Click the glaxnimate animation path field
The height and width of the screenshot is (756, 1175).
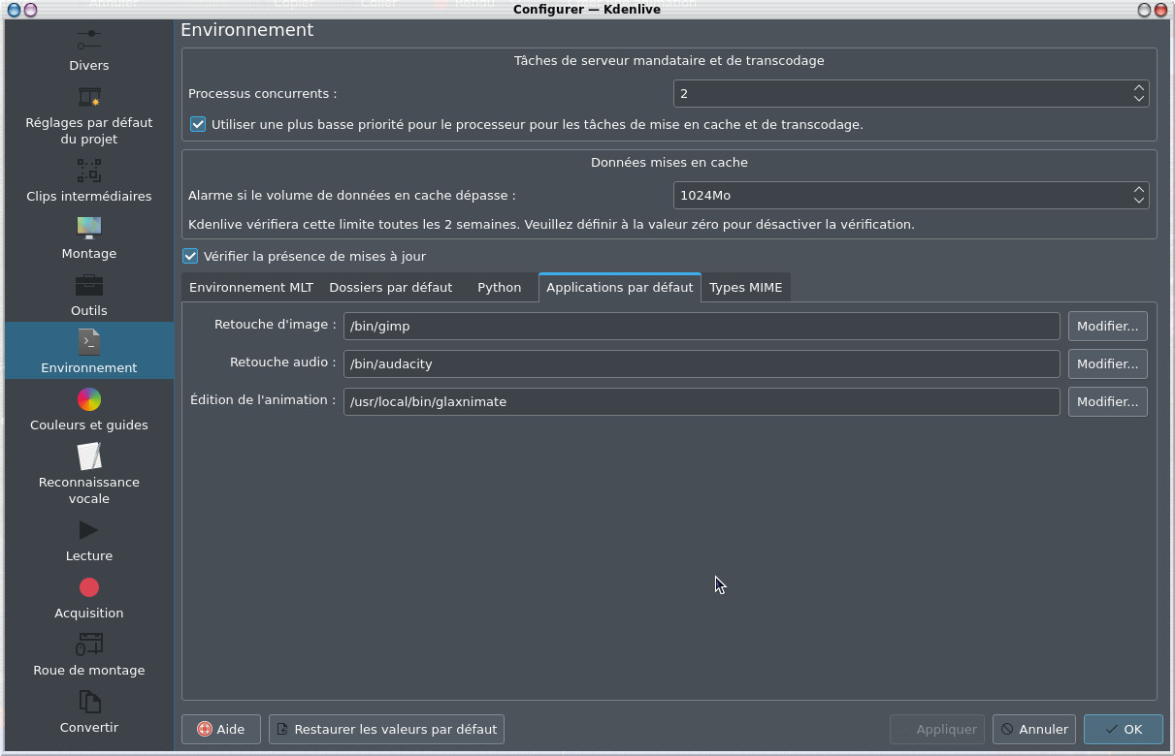tap(702, 401)
